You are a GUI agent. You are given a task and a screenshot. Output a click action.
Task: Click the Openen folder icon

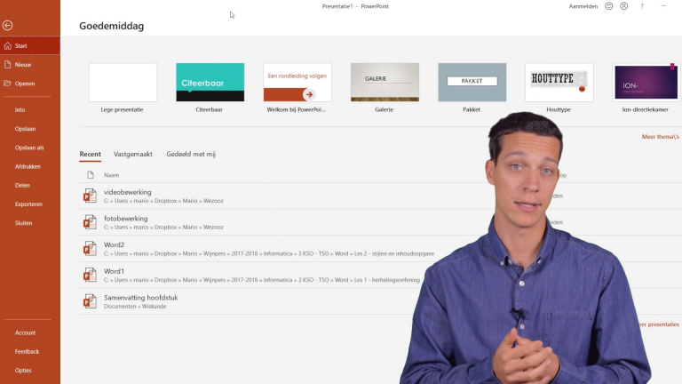[x=7, y=84]
